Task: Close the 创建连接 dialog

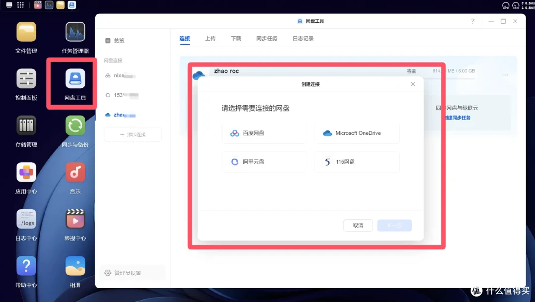Action: click(413, 84)
